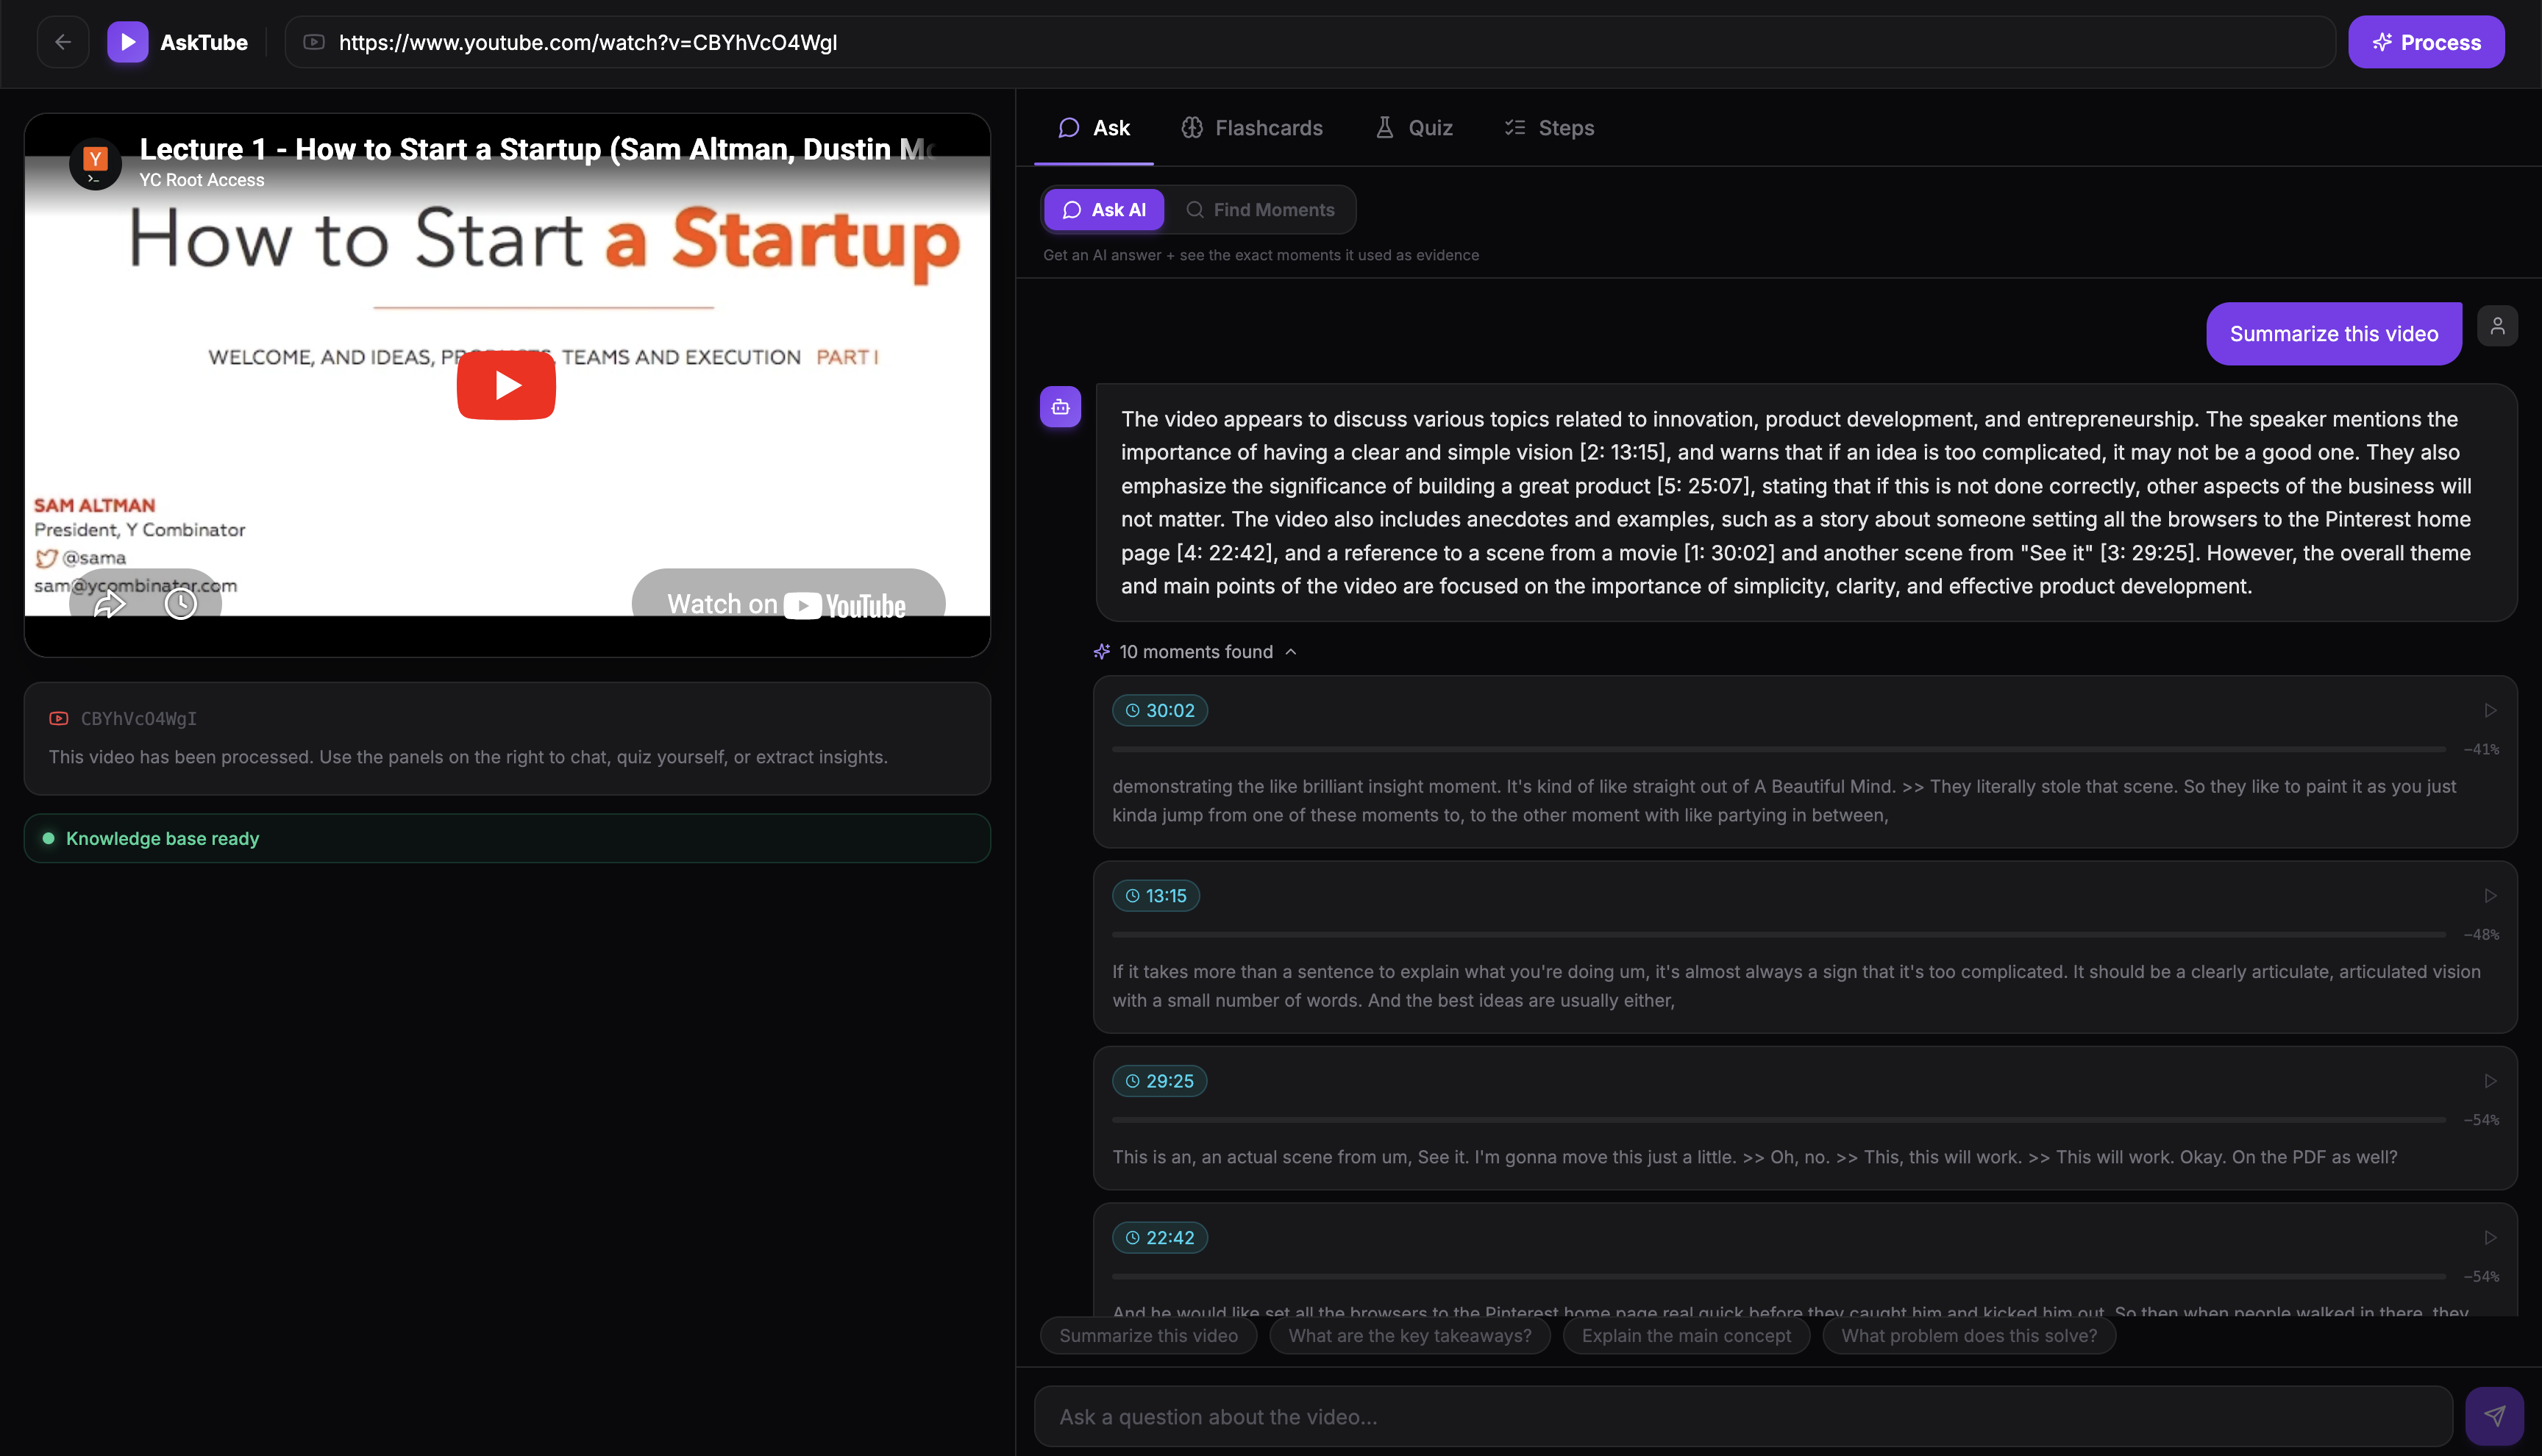Switch to the Quiz tab
This screenshot has width=2542, height=1456.
click(1414, 128)
